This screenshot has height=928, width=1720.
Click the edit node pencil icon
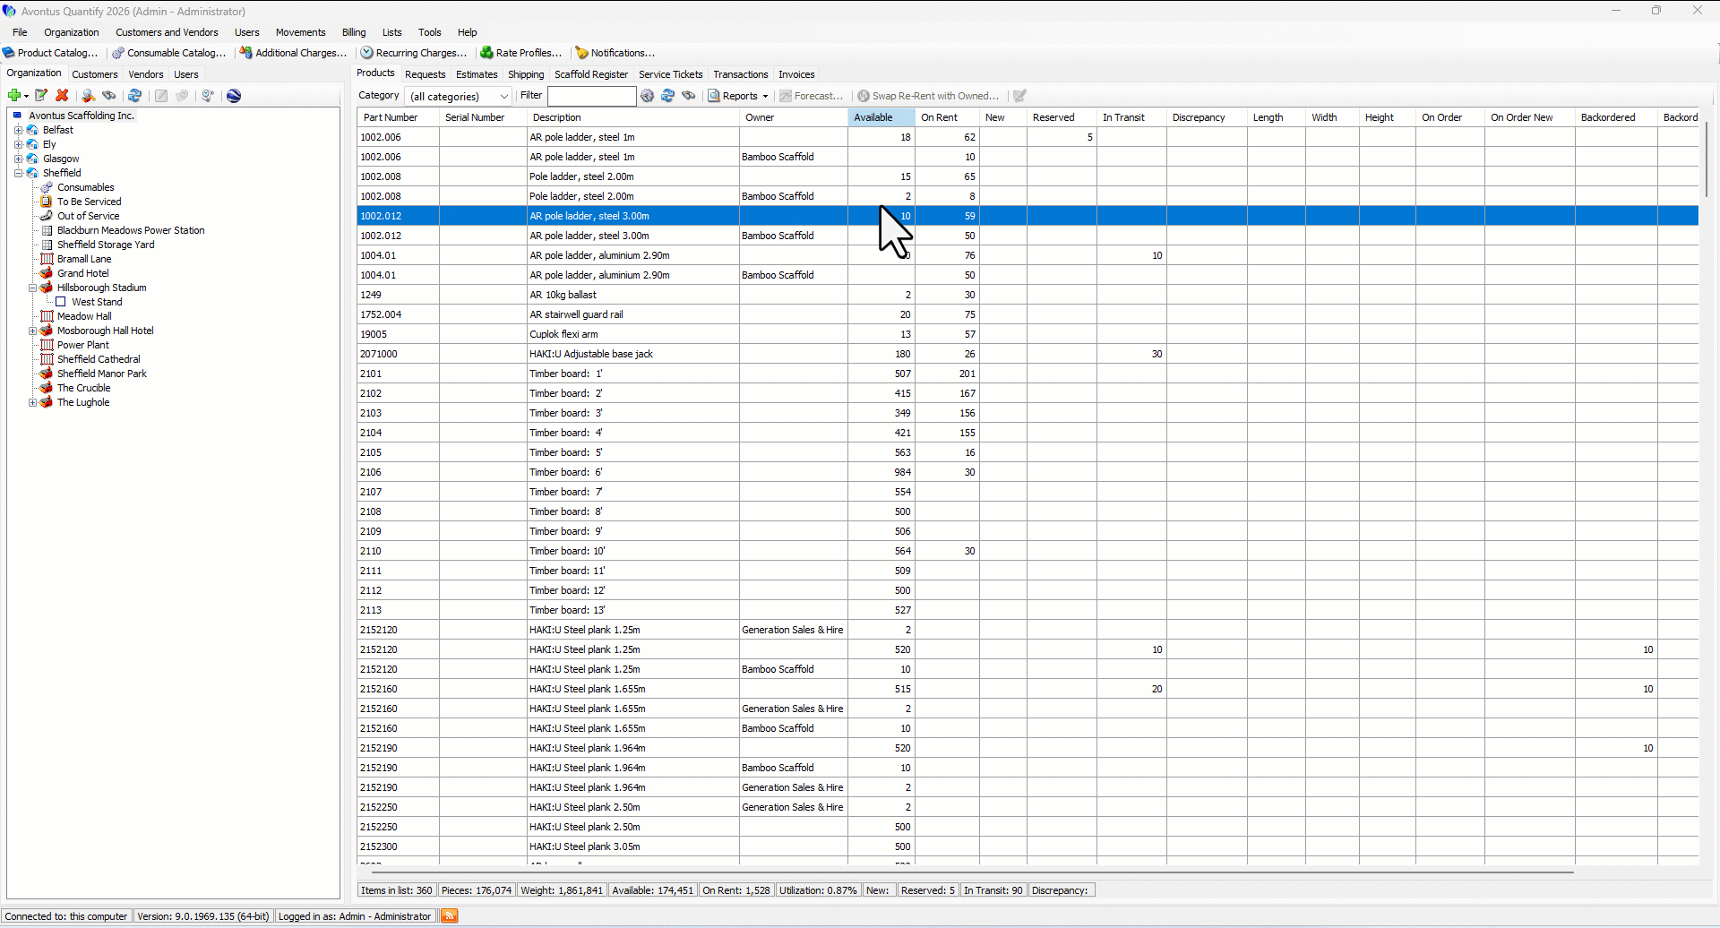coord(41,96)
